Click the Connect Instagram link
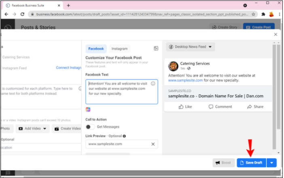 [x=69, y=67]
